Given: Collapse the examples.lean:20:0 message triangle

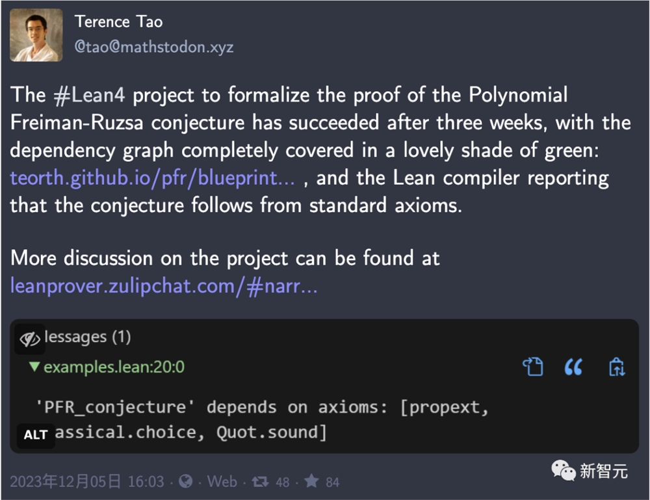Looking at the screenshot, I should pos(34,367).
